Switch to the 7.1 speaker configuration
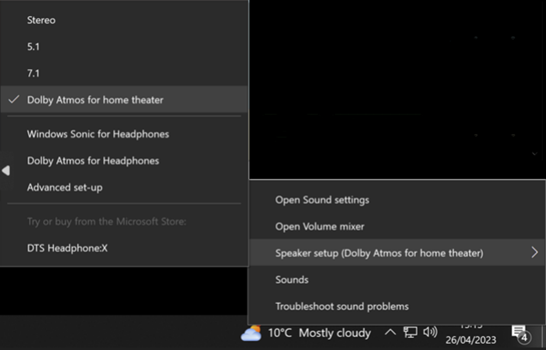The height and width of the screenshot is (350, 546). [x=33, y=73]
